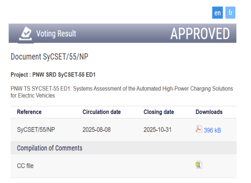251x183 pixels.
Task: Select the Document SyCSET/55/NP heading
Action: point(49,57)
